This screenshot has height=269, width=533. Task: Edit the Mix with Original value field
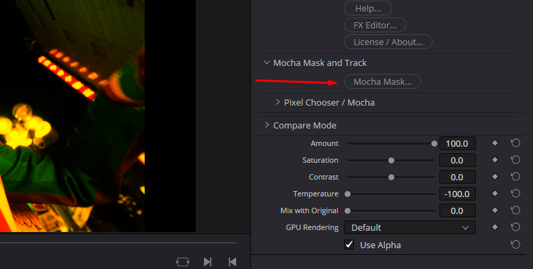(457, 210)
